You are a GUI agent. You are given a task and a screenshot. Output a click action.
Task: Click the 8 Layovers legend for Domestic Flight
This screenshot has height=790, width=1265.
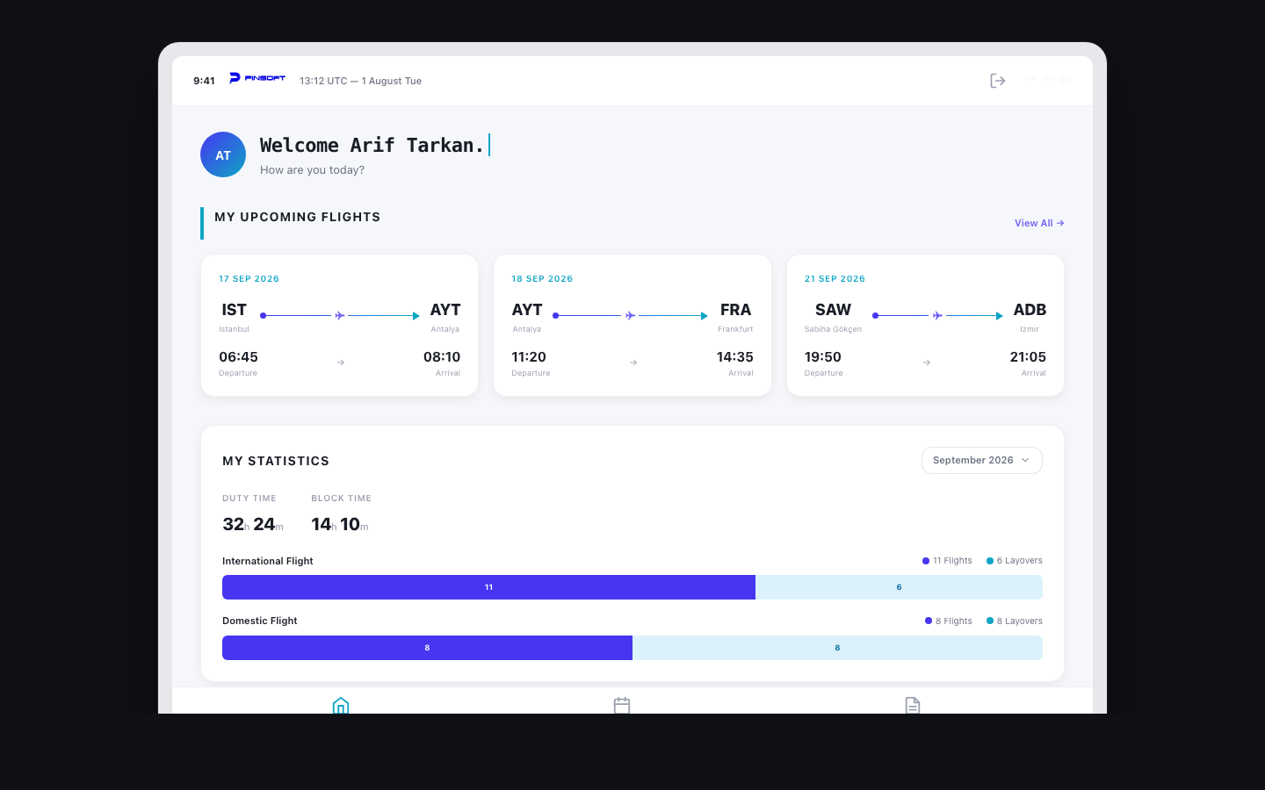[x=1015, y=621]
